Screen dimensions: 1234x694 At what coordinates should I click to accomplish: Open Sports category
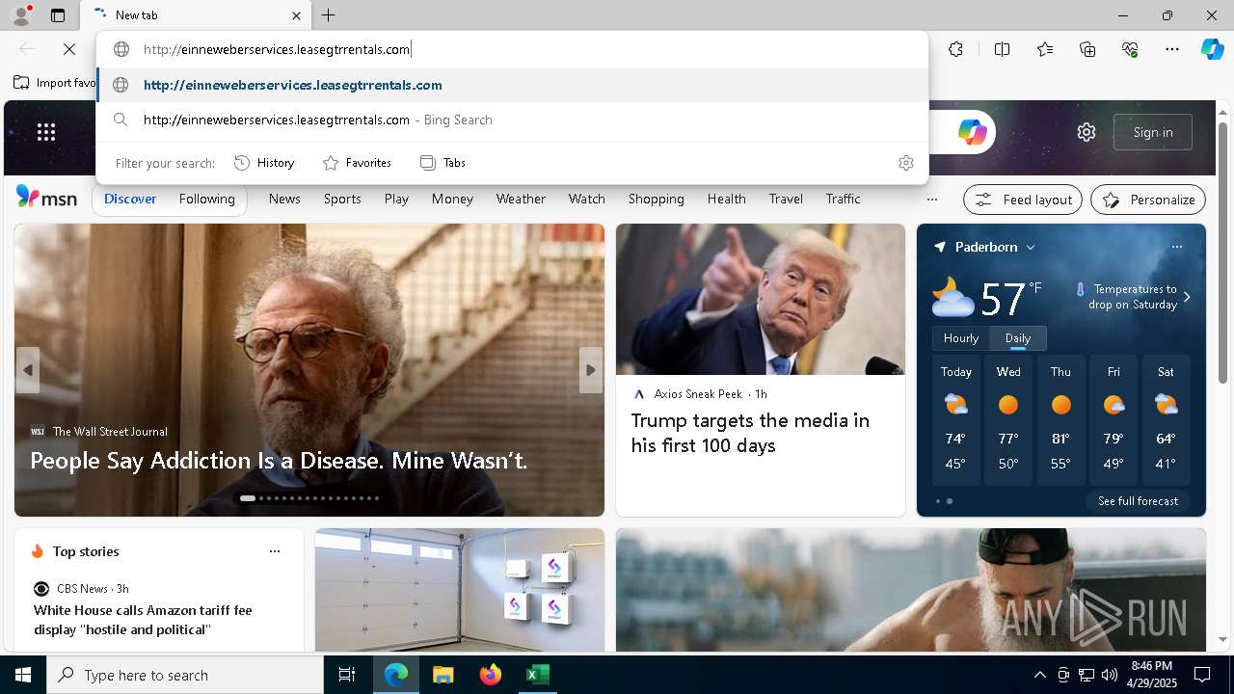[342, 200]
